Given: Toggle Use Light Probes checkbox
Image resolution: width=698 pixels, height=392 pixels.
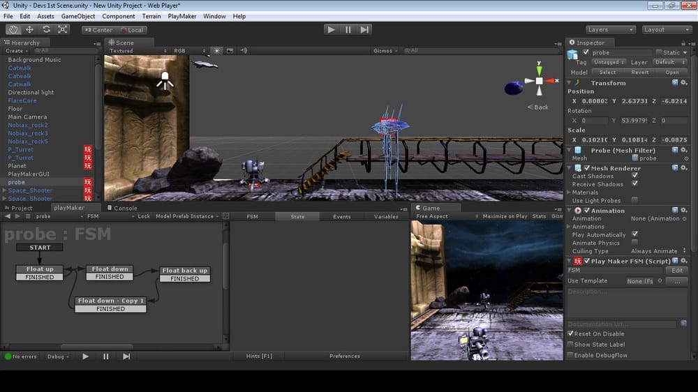Looking at the screenshot, I should (x=634, y=199).
